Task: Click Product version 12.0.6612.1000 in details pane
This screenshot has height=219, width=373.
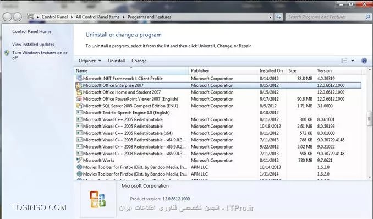Action: 160,199
